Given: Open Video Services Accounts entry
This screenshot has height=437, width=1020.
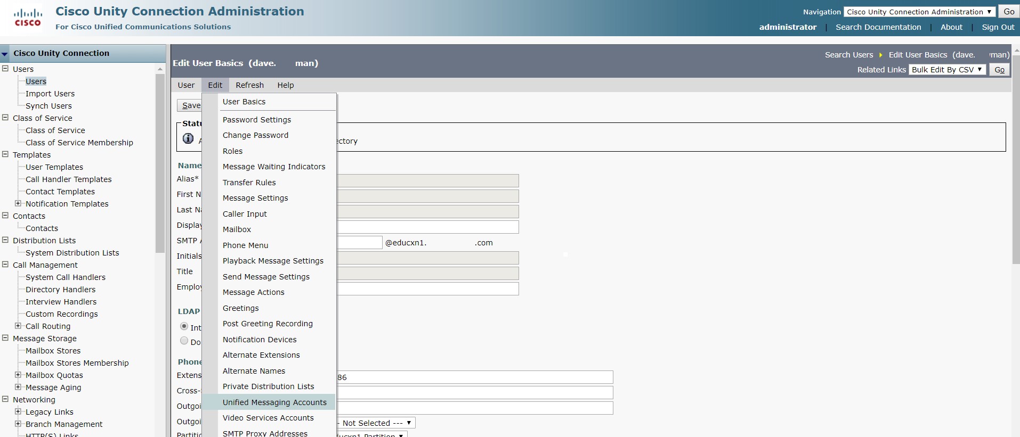Looking at the screenshot, I should (269, 418).
